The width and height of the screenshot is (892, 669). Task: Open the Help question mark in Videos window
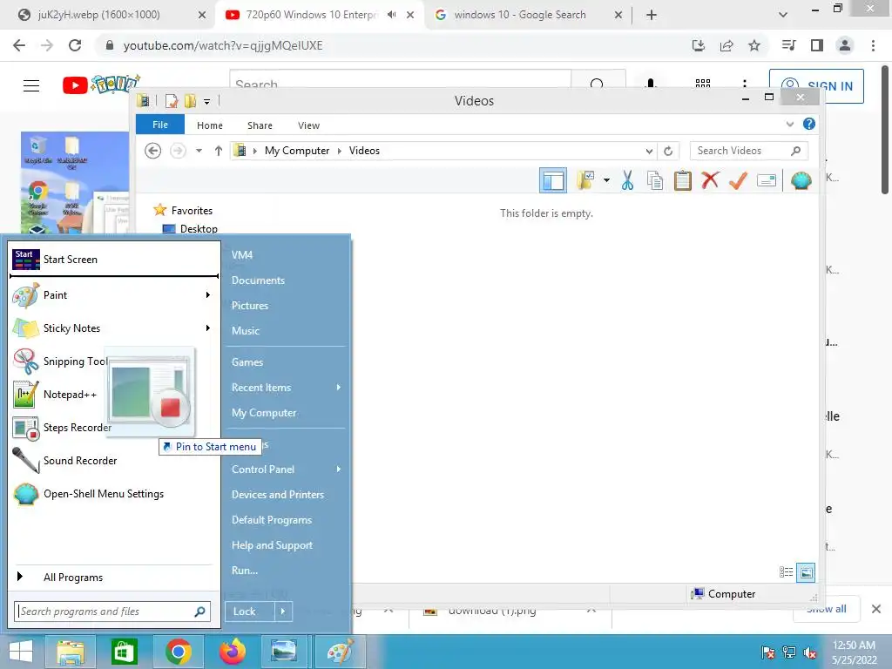(x=808, y=124)
